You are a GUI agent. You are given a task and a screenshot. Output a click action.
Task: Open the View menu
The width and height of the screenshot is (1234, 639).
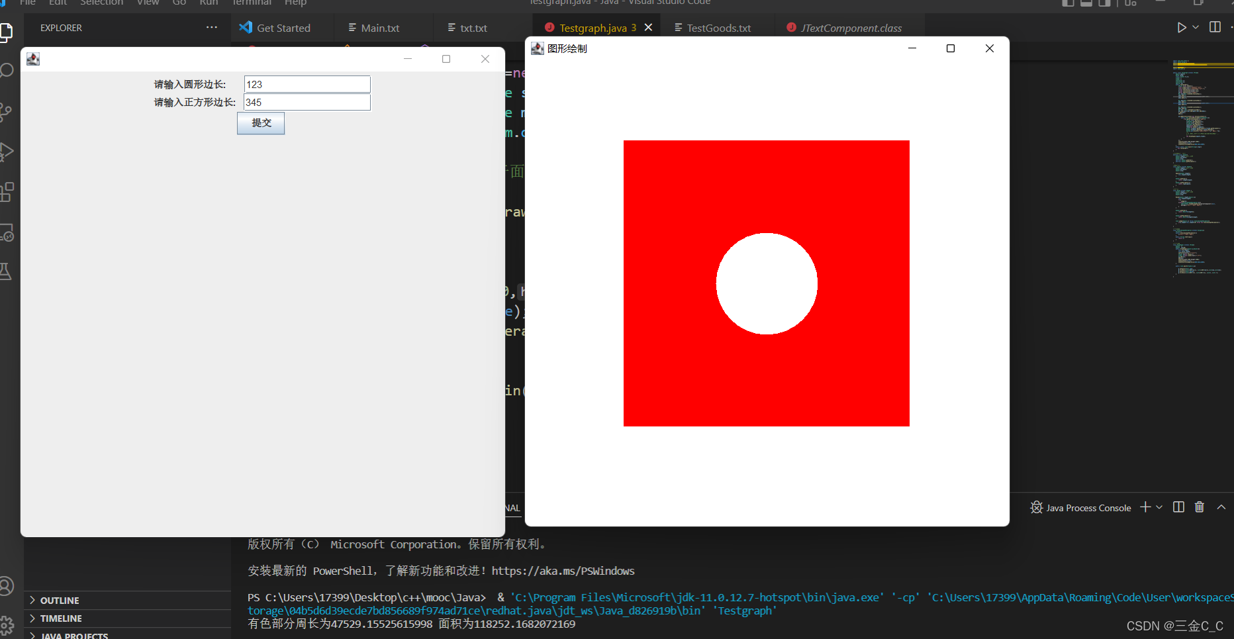point(148,3)
